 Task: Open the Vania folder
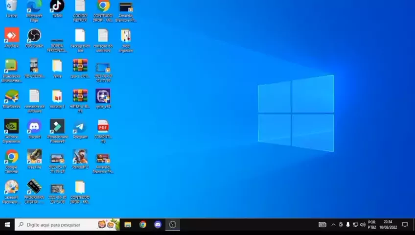coord(57,68)
